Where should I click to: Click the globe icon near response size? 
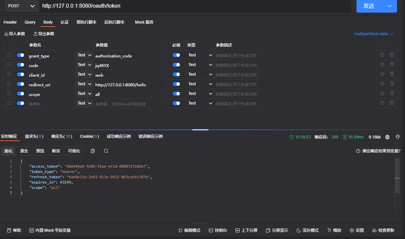(387, 137)
